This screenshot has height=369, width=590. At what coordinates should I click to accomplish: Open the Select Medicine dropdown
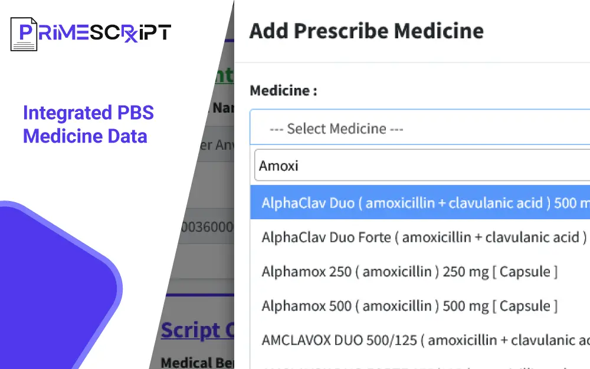click(x=420, y=129)
